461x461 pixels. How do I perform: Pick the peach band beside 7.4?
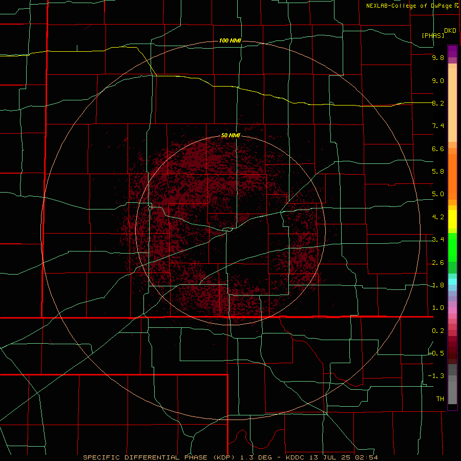(x=452, y=104)
